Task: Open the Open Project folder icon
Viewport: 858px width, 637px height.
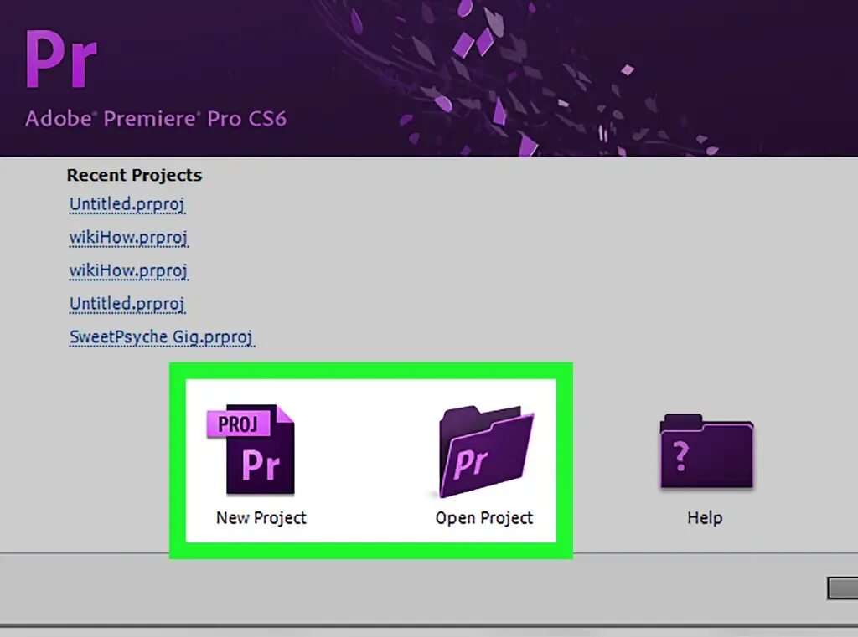Action: click(487, 451)
